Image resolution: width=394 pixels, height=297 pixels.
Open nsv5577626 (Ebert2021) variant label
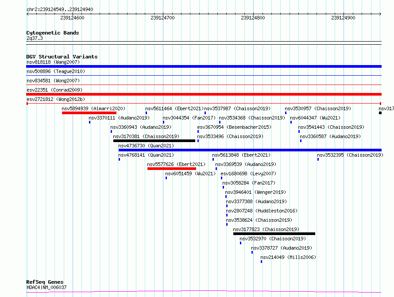click(x=176, y=164)
